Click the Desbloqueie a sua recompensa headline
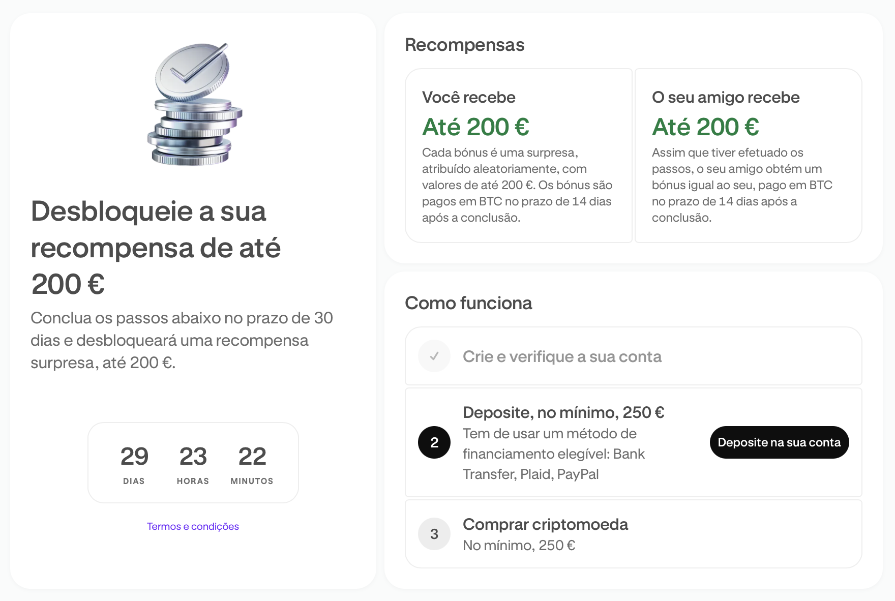The image size is (895, 601). (156, 248)
